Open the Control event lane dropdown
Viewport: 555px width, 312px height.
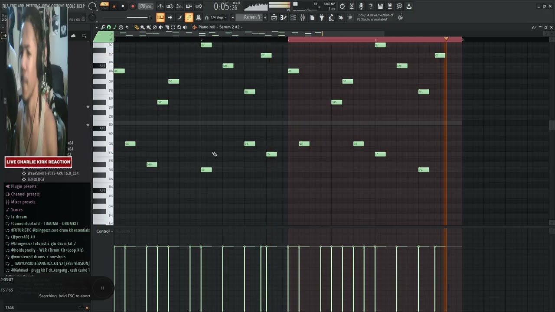[x=104, y=231]
